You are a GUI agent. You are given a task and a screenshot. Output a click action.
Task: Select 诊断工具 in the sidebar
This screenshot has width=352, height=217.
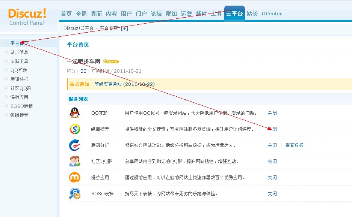point(19,61)
